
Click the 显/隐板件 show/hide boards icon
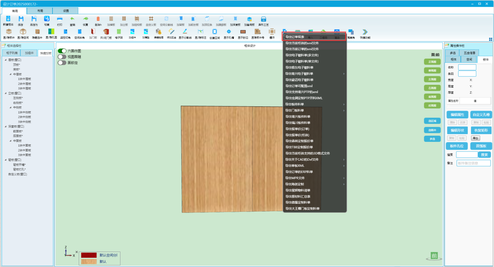(x=9, y=32)
